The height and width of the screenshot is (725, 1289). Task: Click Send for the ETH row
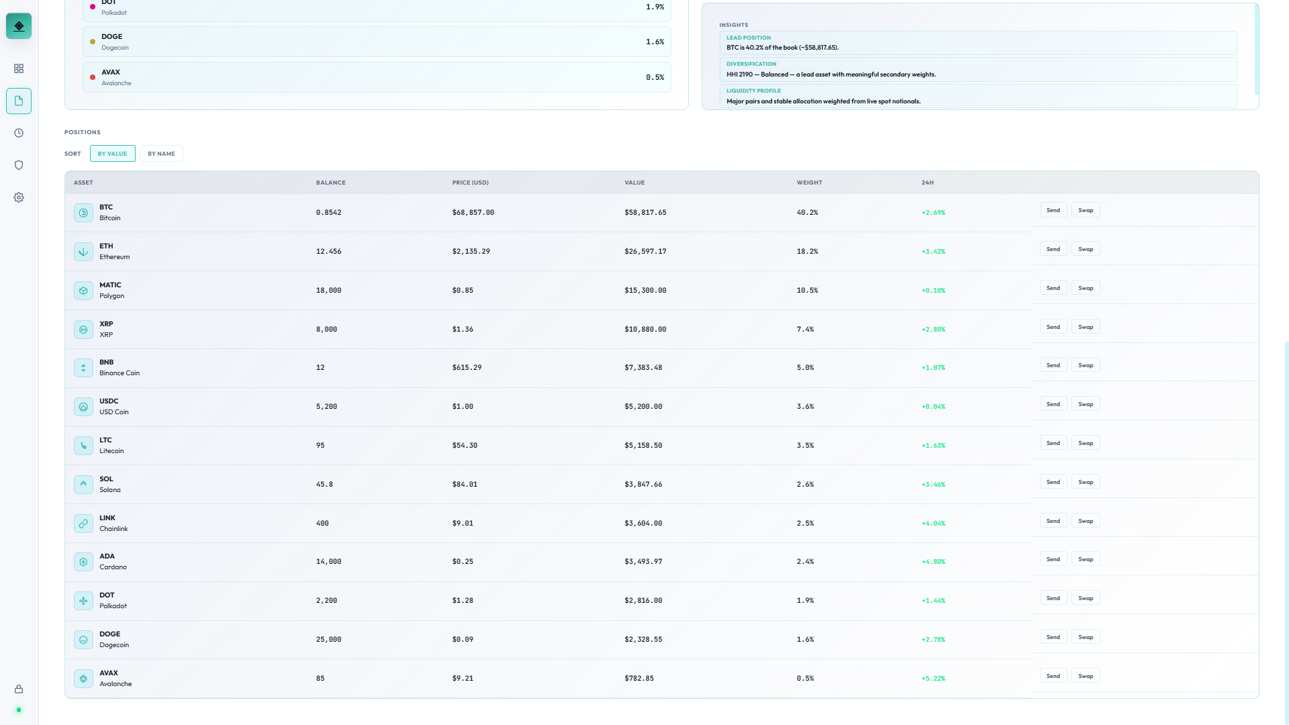click(x=1053, y=248)
